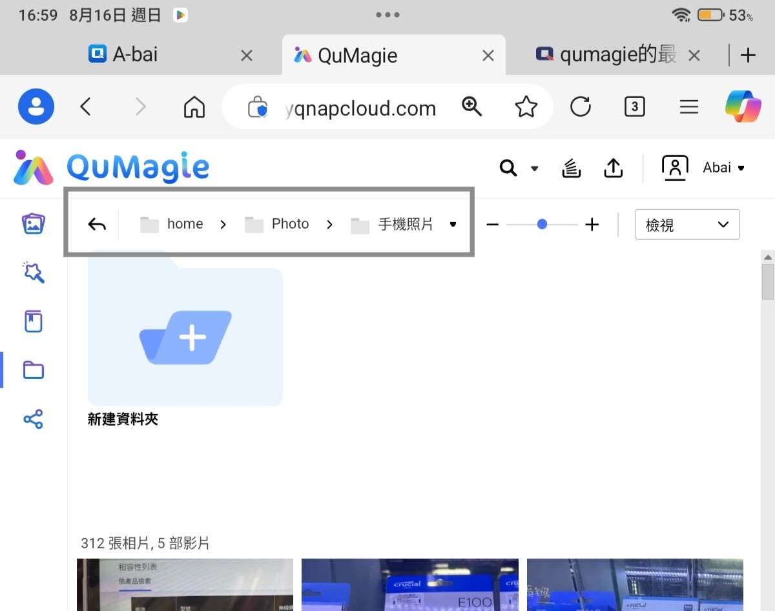Expand the search options dropdown arrow
The height and width of the screenshot is (611, 775).
point(534,169)
